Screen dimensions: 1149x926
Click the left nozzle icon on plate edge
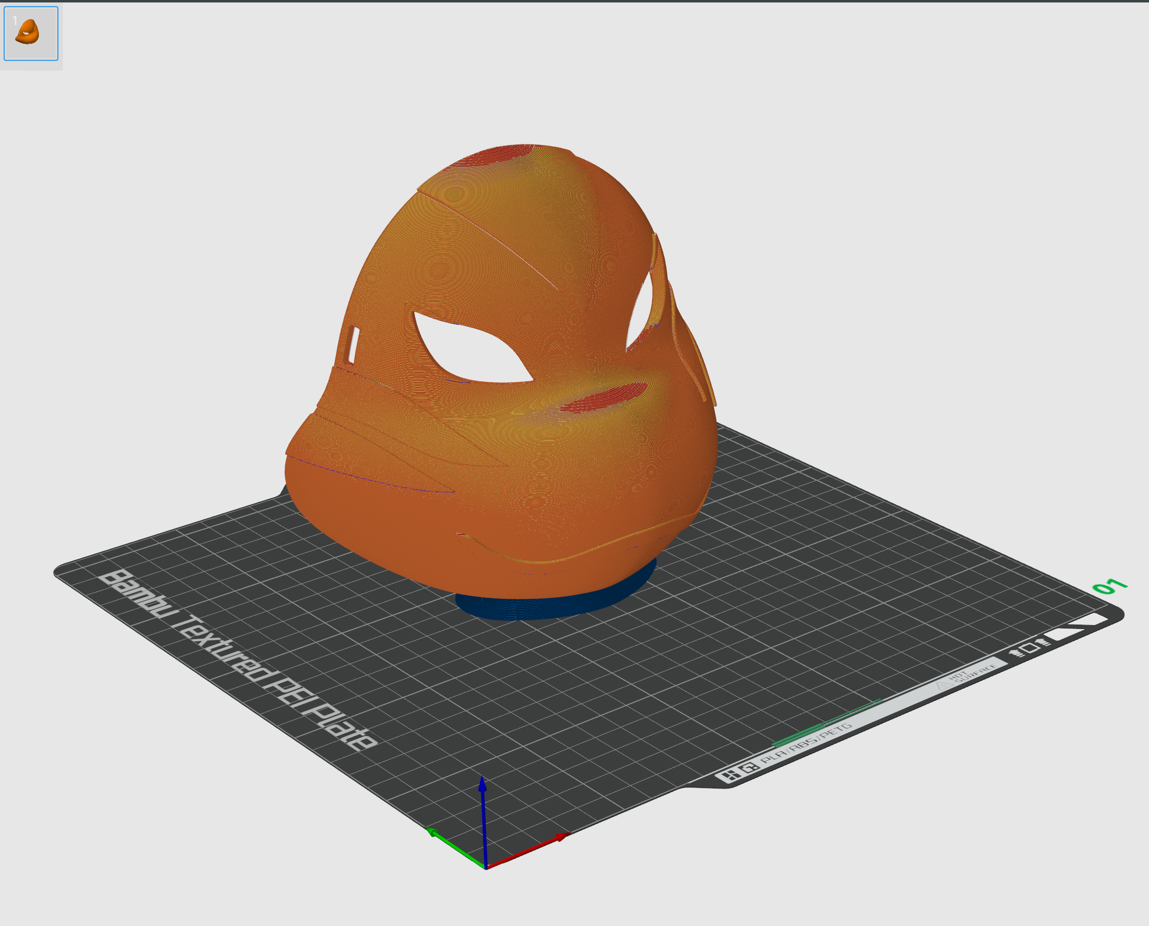click(x=1016, y=653)
